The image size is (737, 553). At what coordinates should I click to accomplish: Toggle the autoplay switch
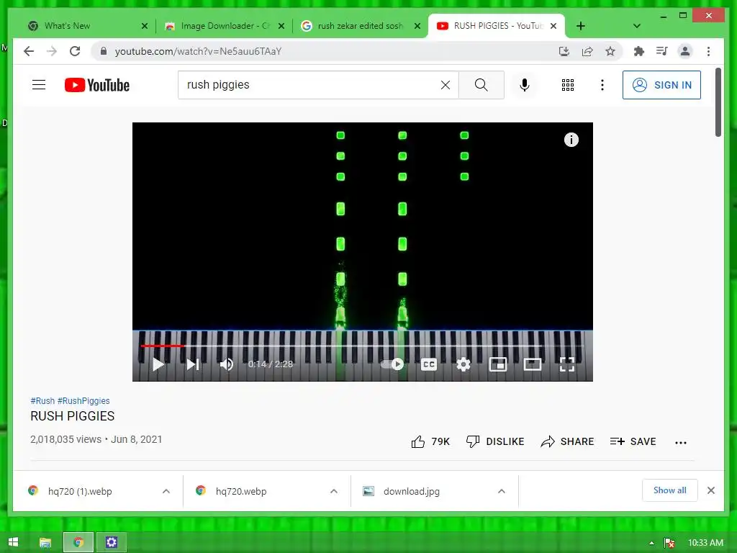click(392, 364)
